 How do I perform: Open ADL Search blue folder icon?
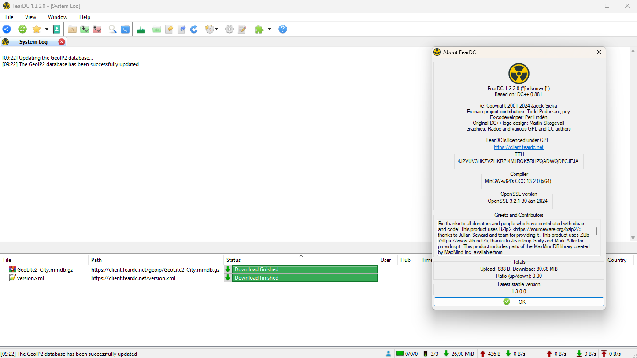(x=125, y=29)
